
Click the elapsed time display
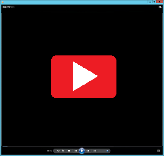pyautogui.click(x=49, y=151)
